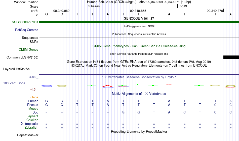The image size is (239, 141).
Task: Click the Human alignment row label
Action: [33, 101]
